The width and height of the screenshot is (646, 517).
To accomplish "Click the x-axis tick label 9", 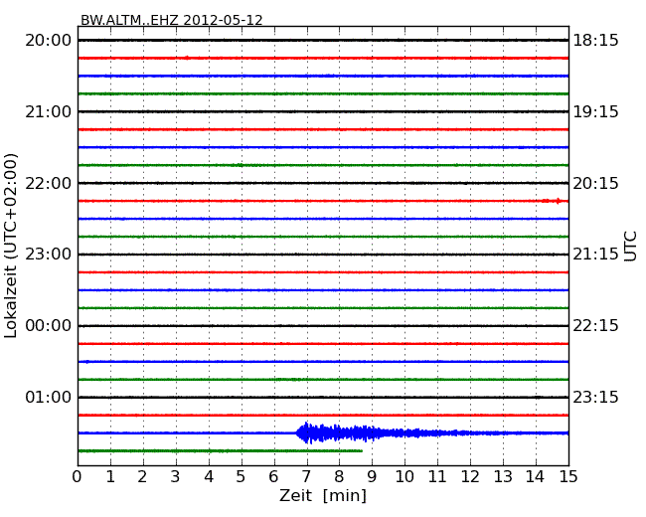I will coord(372,476).
